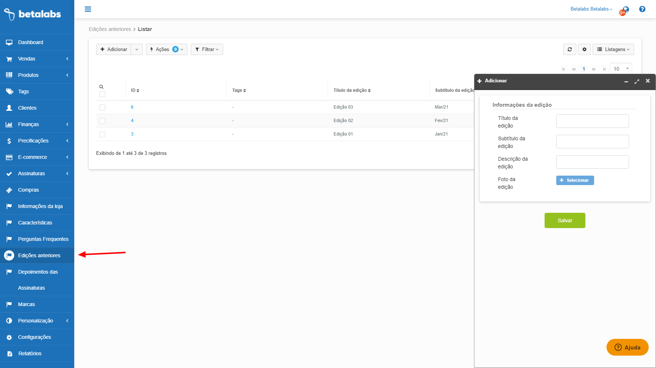Viewport: 656px width, 368px height.
Task: Select the checkbox for row ID 4
Action: click(x=102, y=121)
